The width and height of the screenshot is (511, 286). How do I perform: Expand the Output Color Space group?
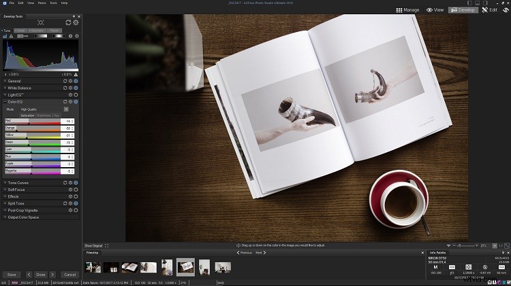click(x=5, y=217)
